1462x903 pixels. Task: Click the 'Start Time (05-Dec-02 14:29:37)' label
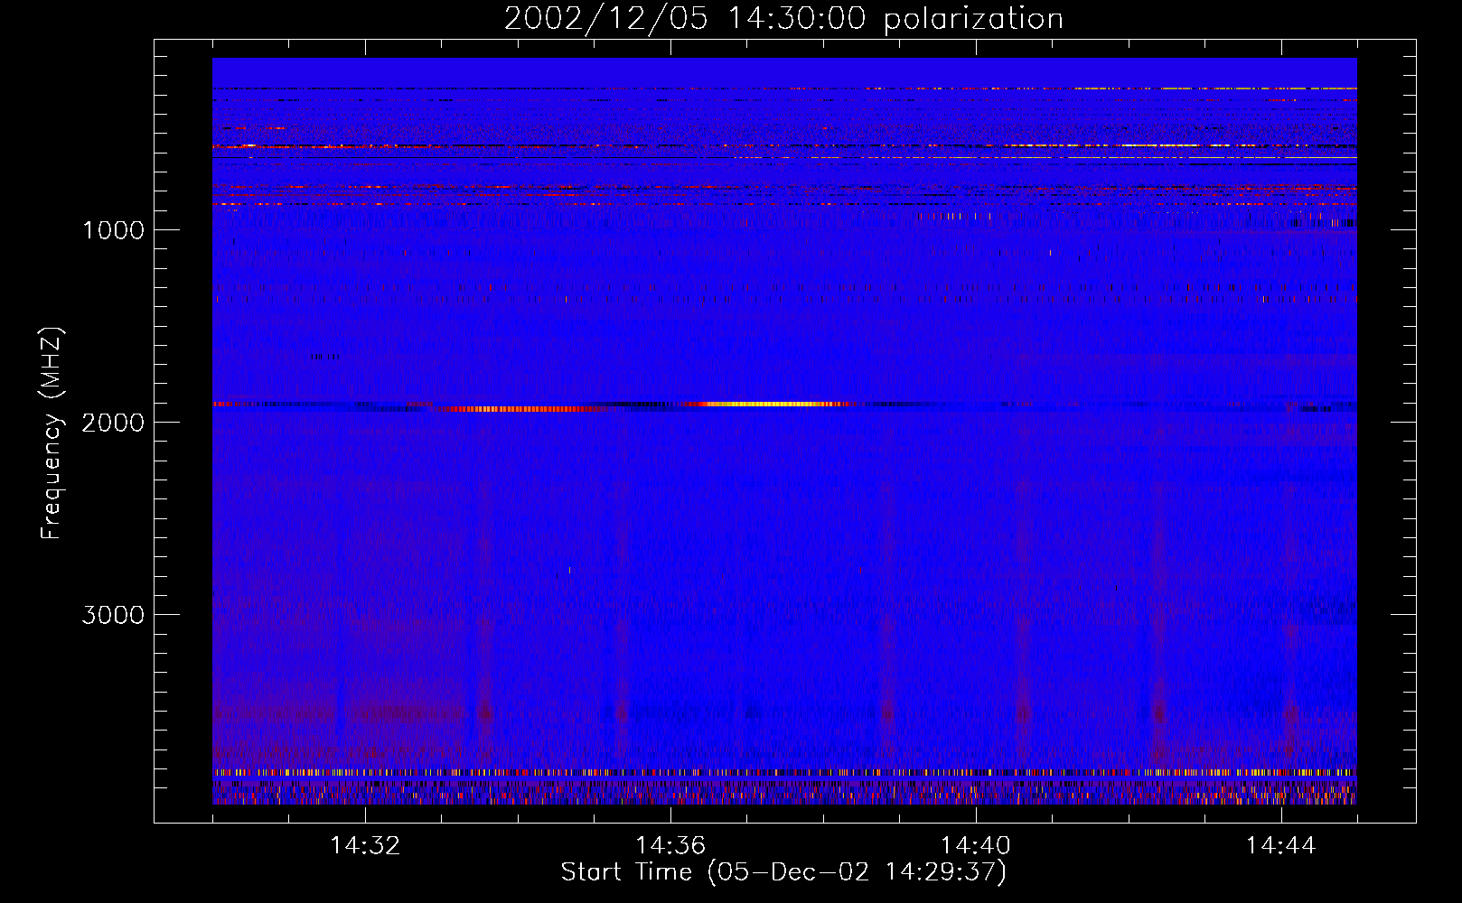(x=783, y=872)
